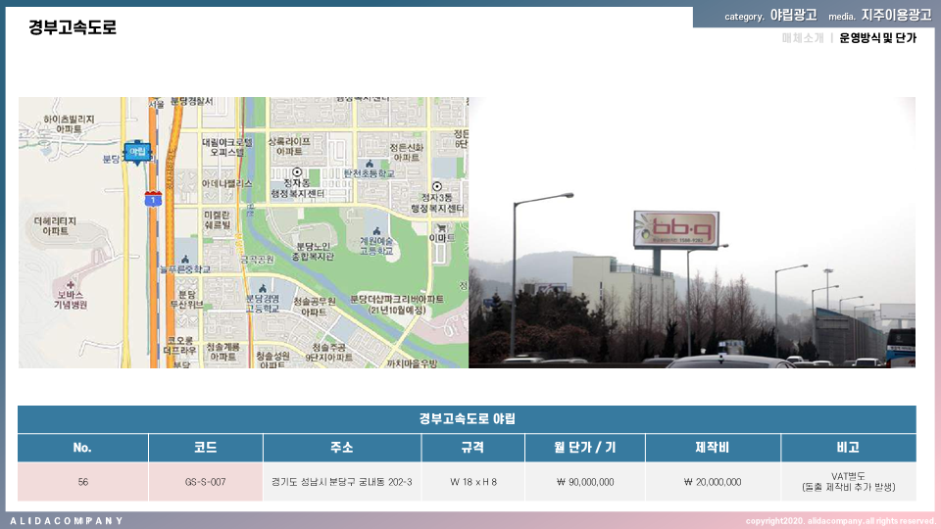The height and width of the screenshot is (529, 941).
Task: Click the 한천초등학교 school icon on map
Action: coord(370,164)
